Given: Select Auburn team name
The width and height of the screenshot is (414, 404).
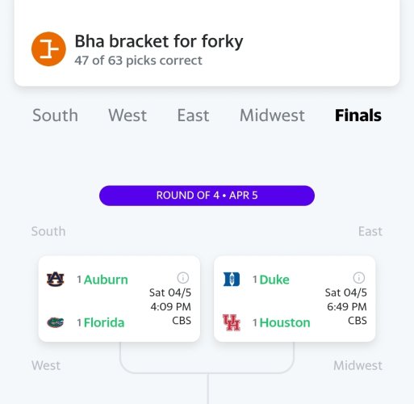Looking at the screenshot, I should tap(106, 280).
